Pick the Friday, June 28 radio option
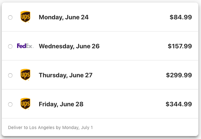Viewport: 201px width, 139px height. click(x=10, y=104)
